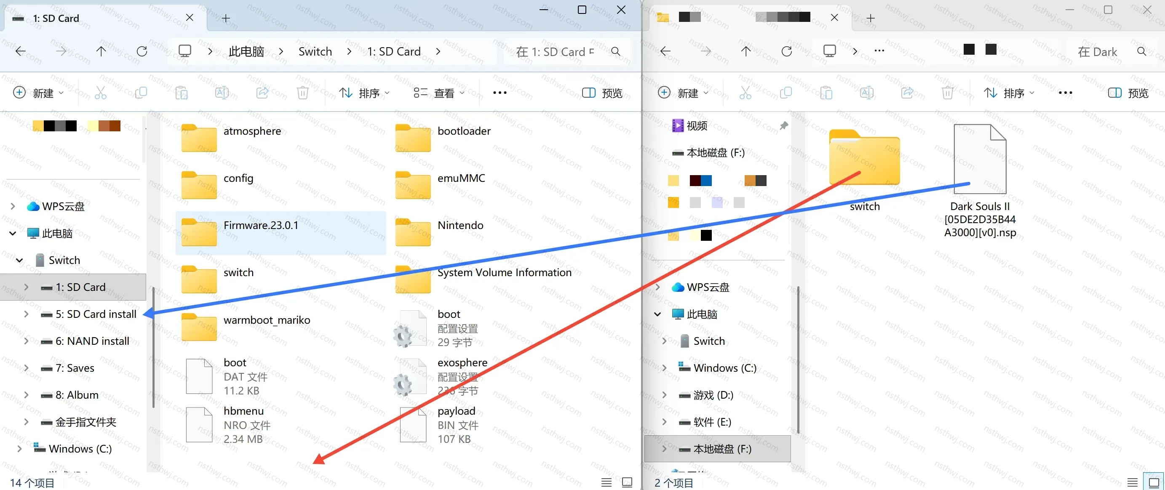Viewport: 1165px width, 490px height.
Task: Collapse the 此电脑 node in left tree
Action: point(13,233)
